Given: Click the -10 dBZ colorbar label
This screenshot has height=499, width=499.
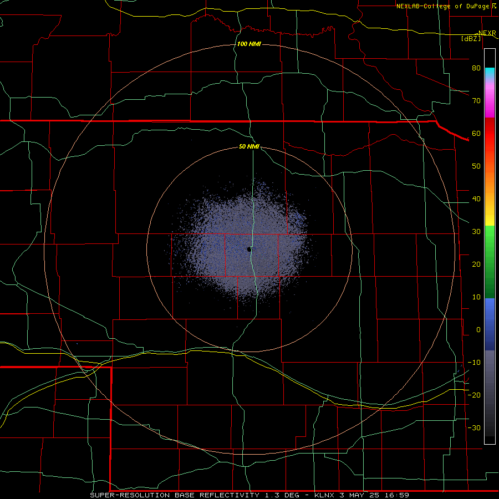Looking at the screenshot, I should [x=474, y=363].
